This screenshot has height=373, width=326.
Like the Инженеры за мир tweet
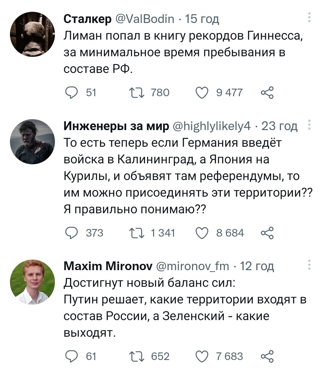point(202,233)
